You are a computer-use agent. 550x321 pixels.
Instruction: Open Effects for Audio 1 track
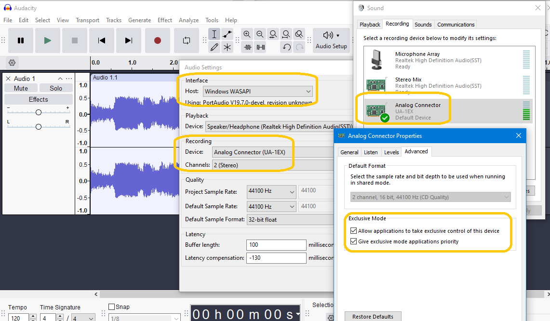[x=38, y=100]
